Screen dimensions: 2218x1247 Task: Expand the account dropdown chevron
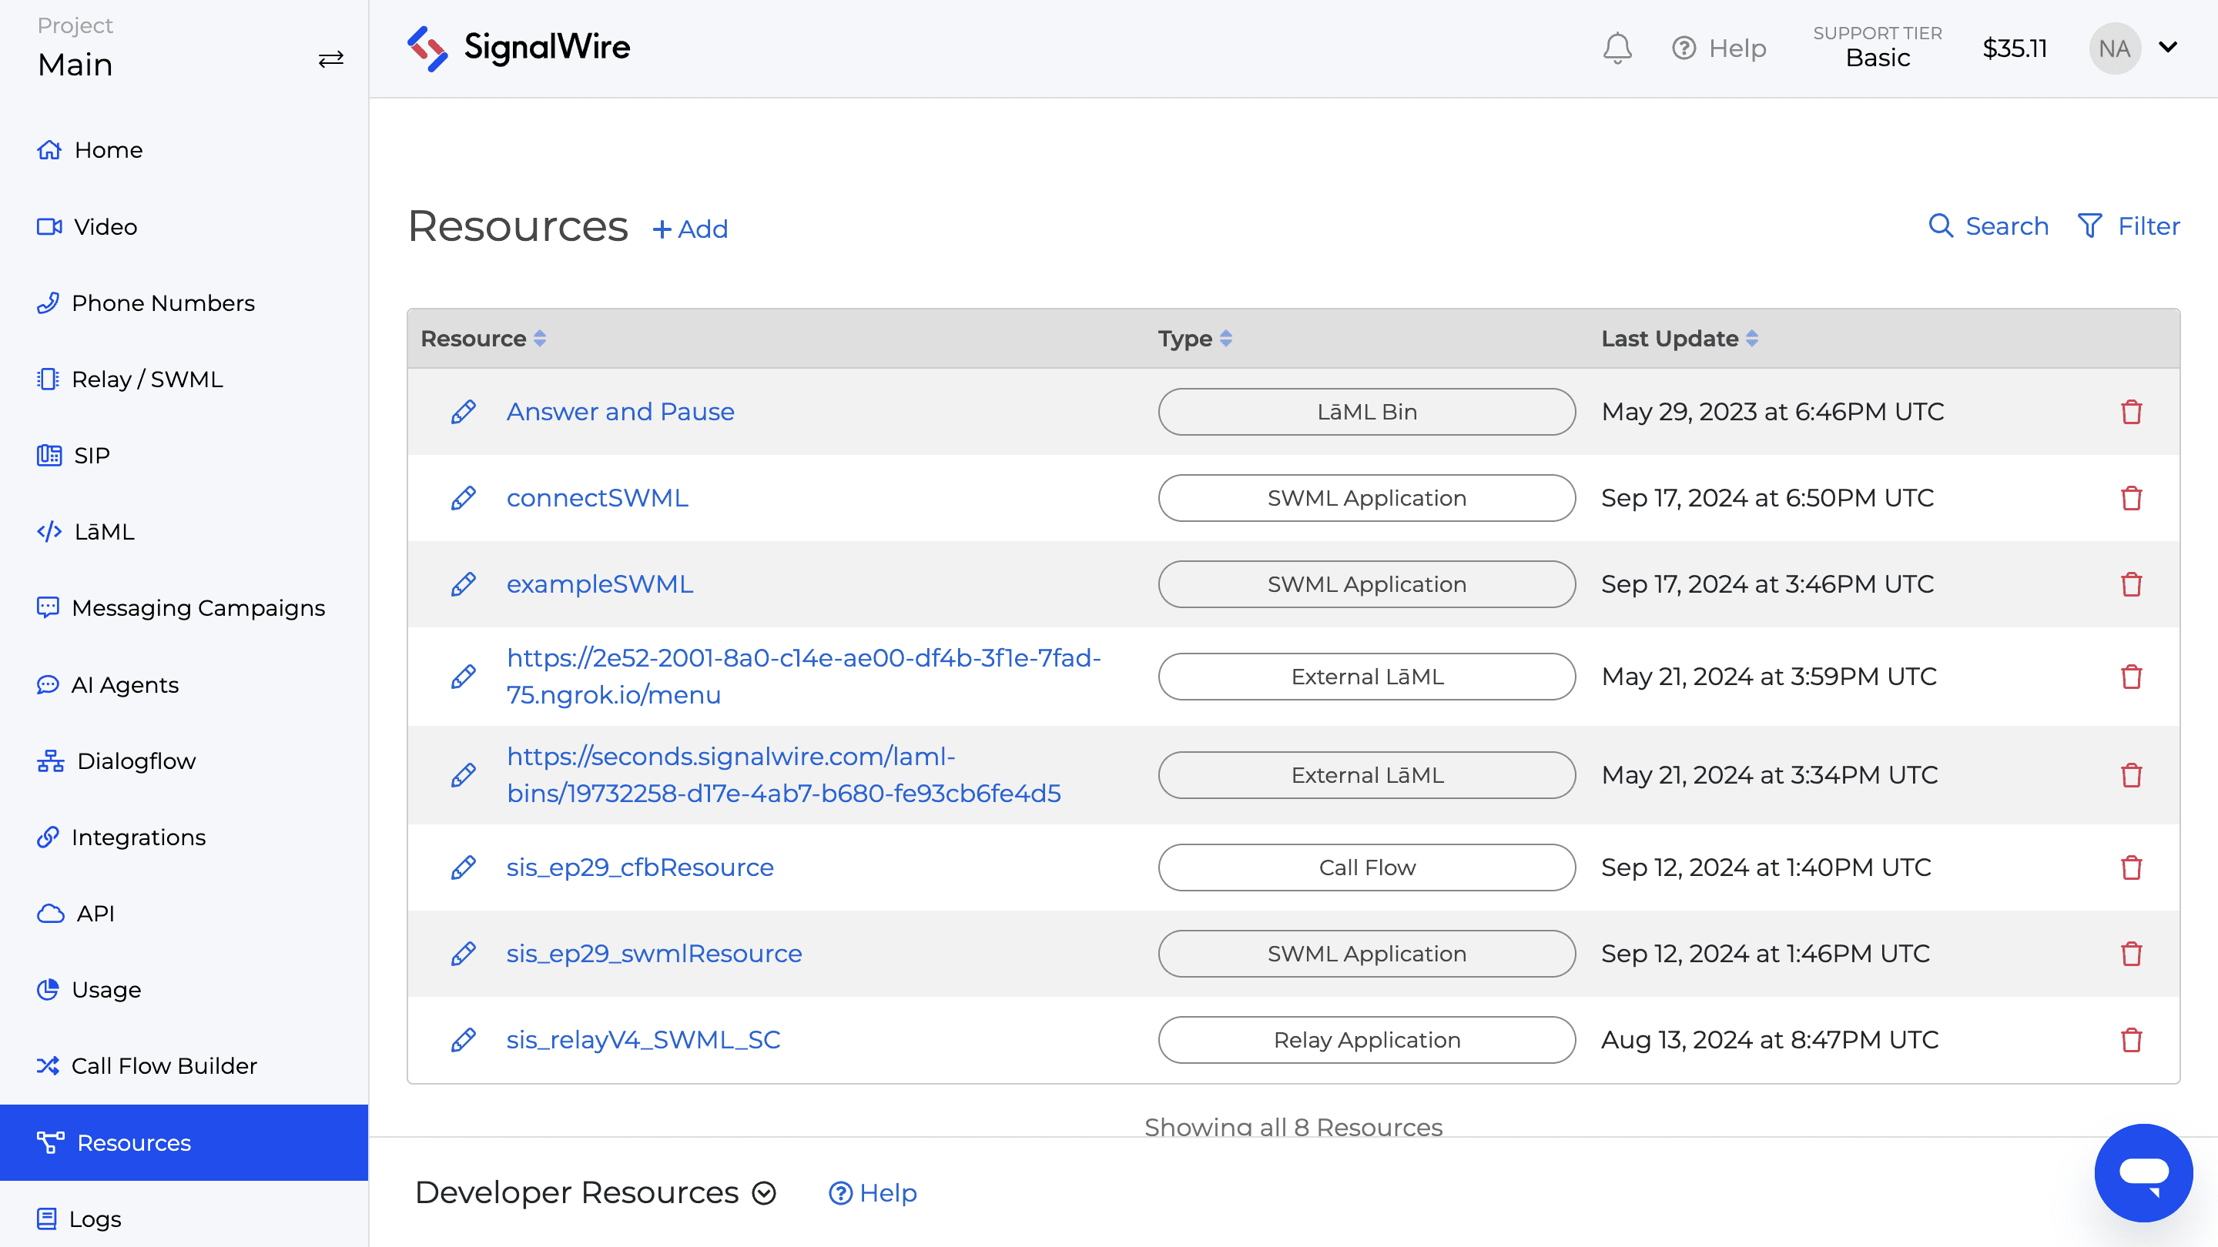pos(2168,47)
